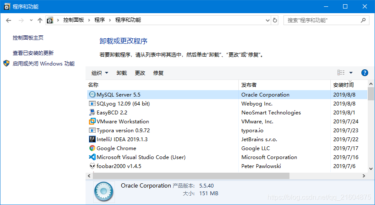
Task: Click the shield icon next to Windows 功能
Action: pyautogui.click(x=6, y=63)
